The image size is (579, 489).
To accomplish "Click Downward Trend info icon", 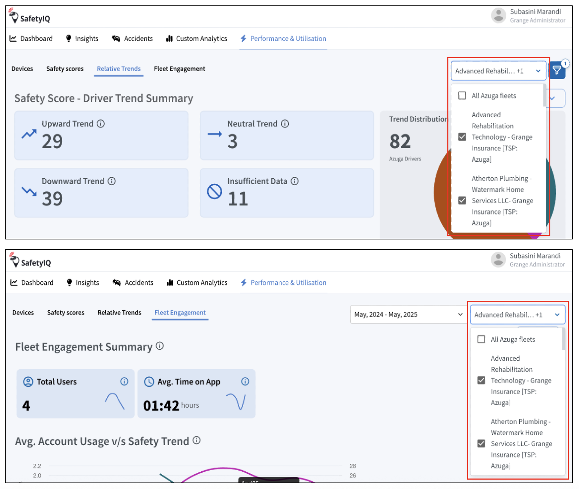I will pyautogui.click(x=111, y=181).
